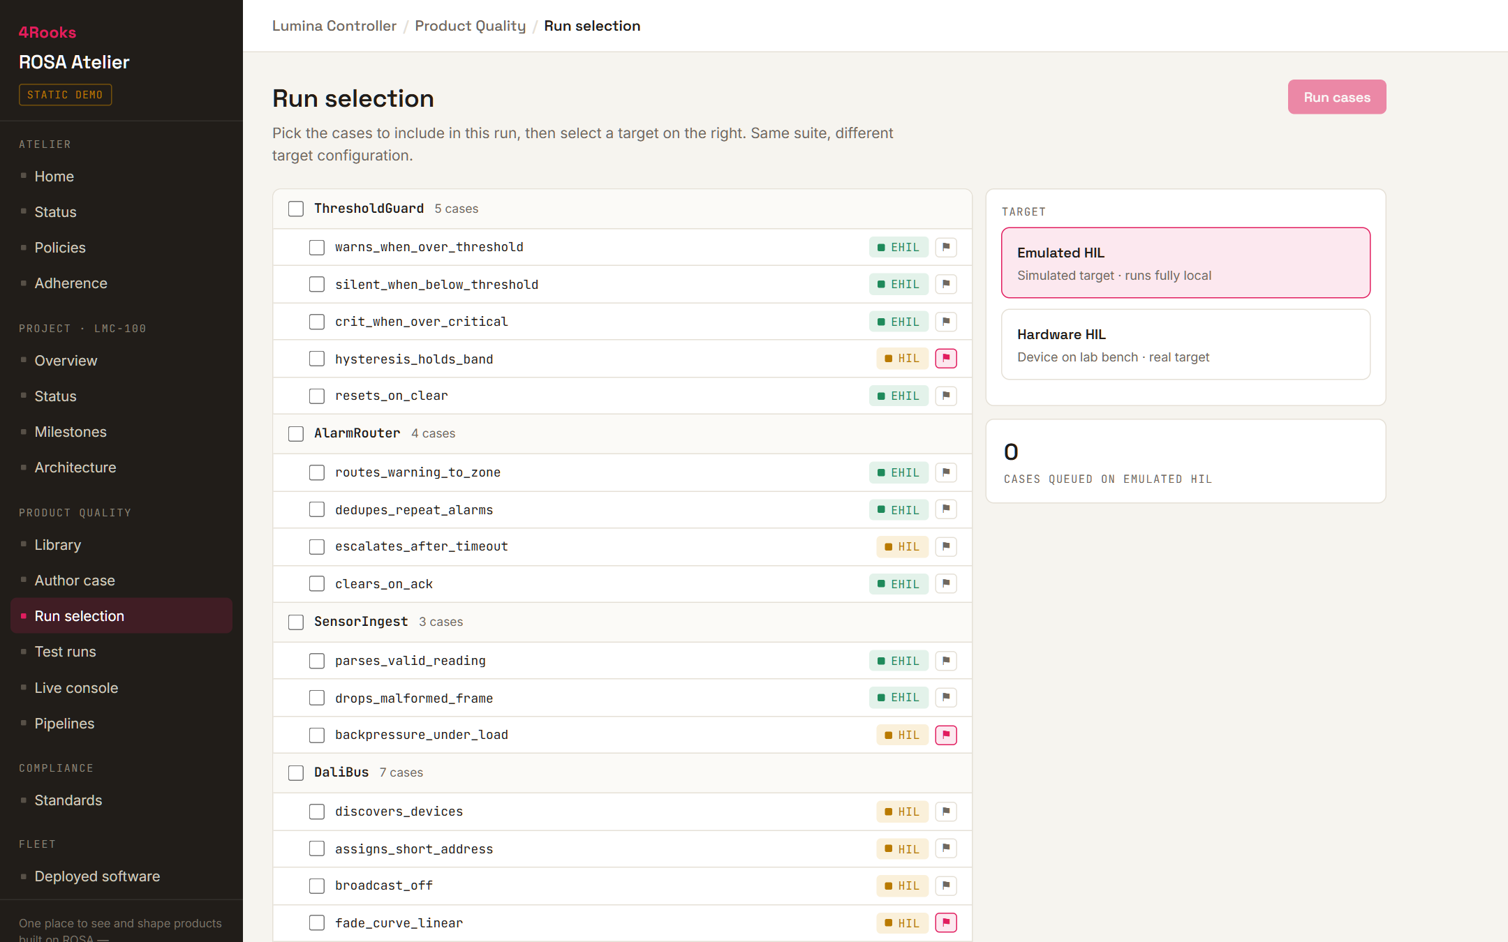Click HIL badge on escalates_after_timeout row

[x=902, y=546]
